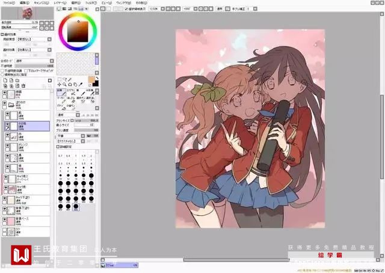Open the レイヤー menu

coord(60,3)
